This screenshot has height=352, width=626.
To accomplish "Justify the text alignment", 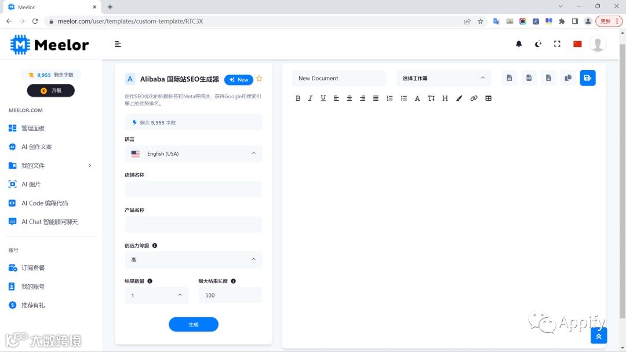I will point(376,98).
